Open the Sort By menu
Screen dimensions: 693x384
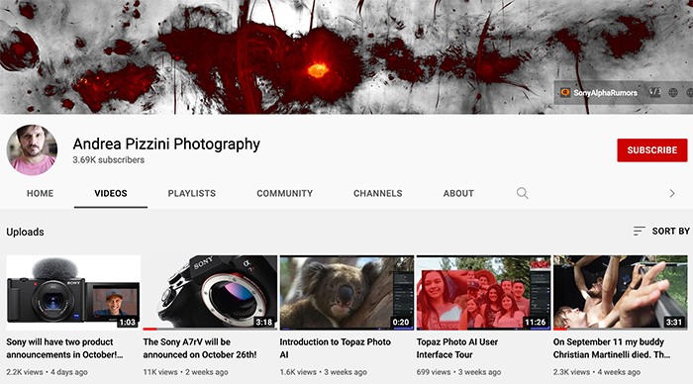click(661, 232)
